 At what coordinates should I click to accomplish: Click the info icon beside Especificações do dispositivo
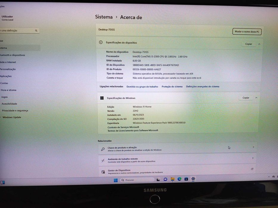101,42
